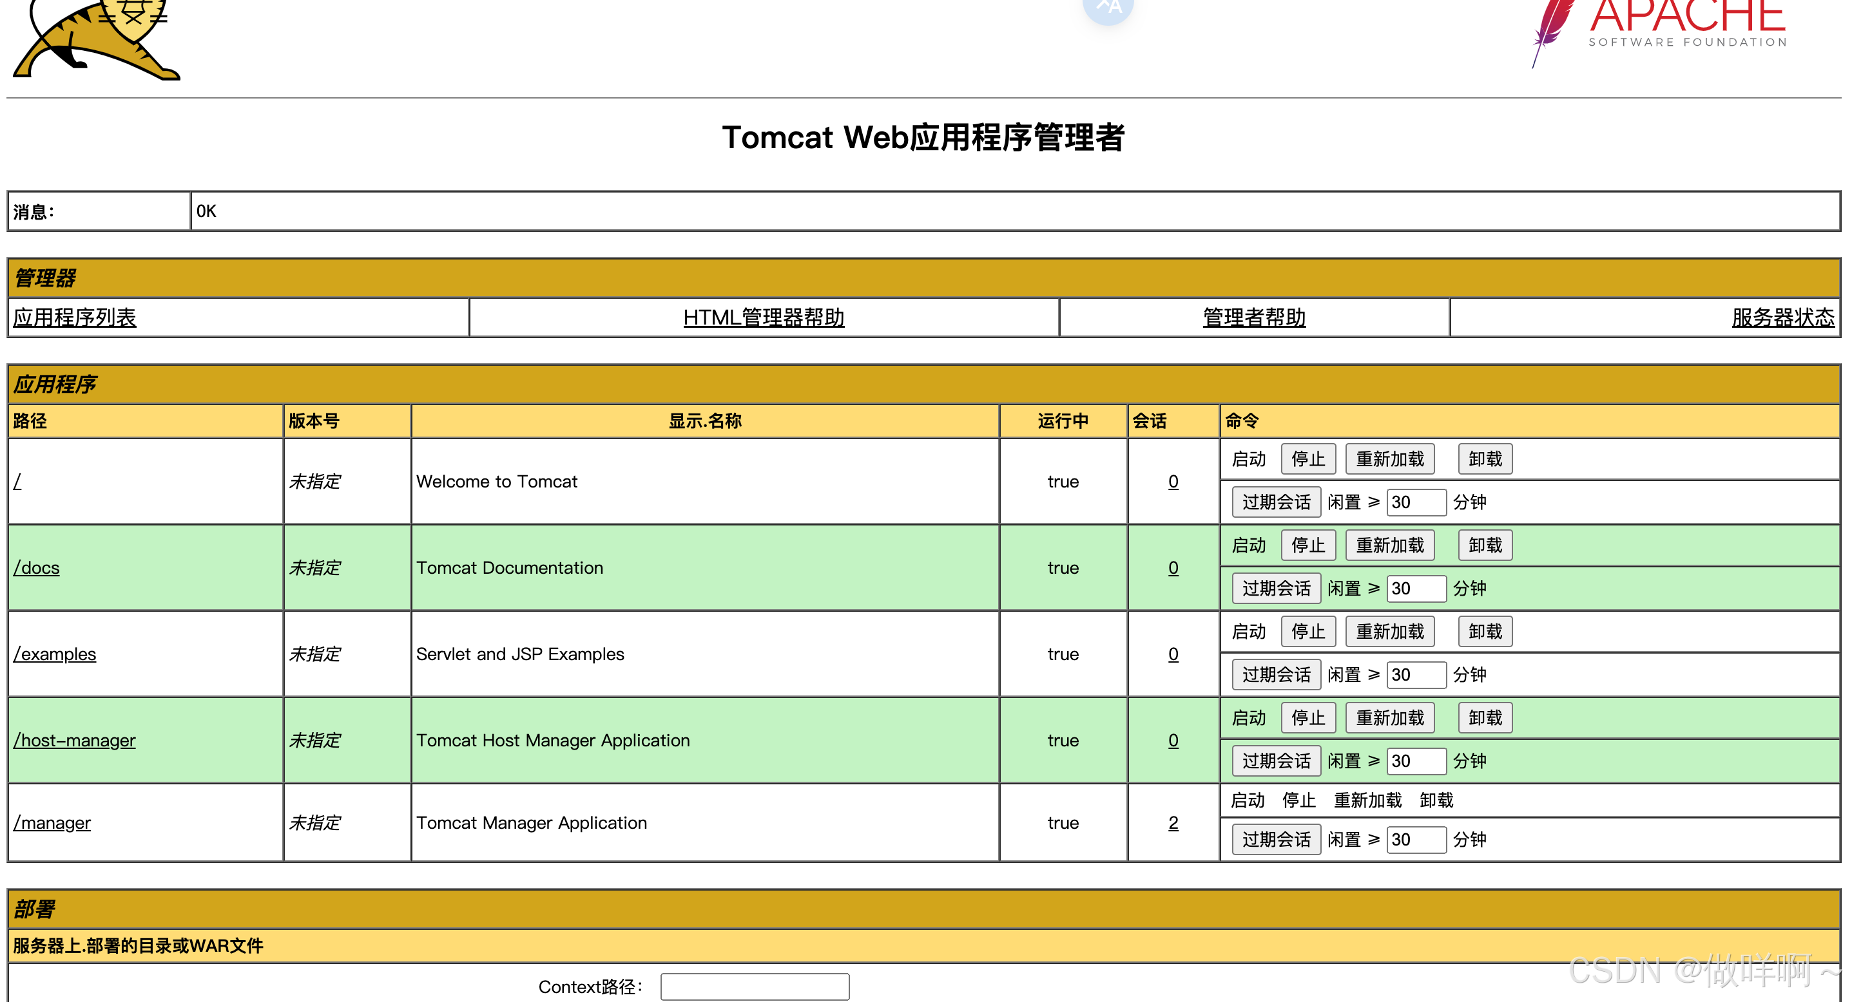Expire sessions for /manager application

(1276, 840)
